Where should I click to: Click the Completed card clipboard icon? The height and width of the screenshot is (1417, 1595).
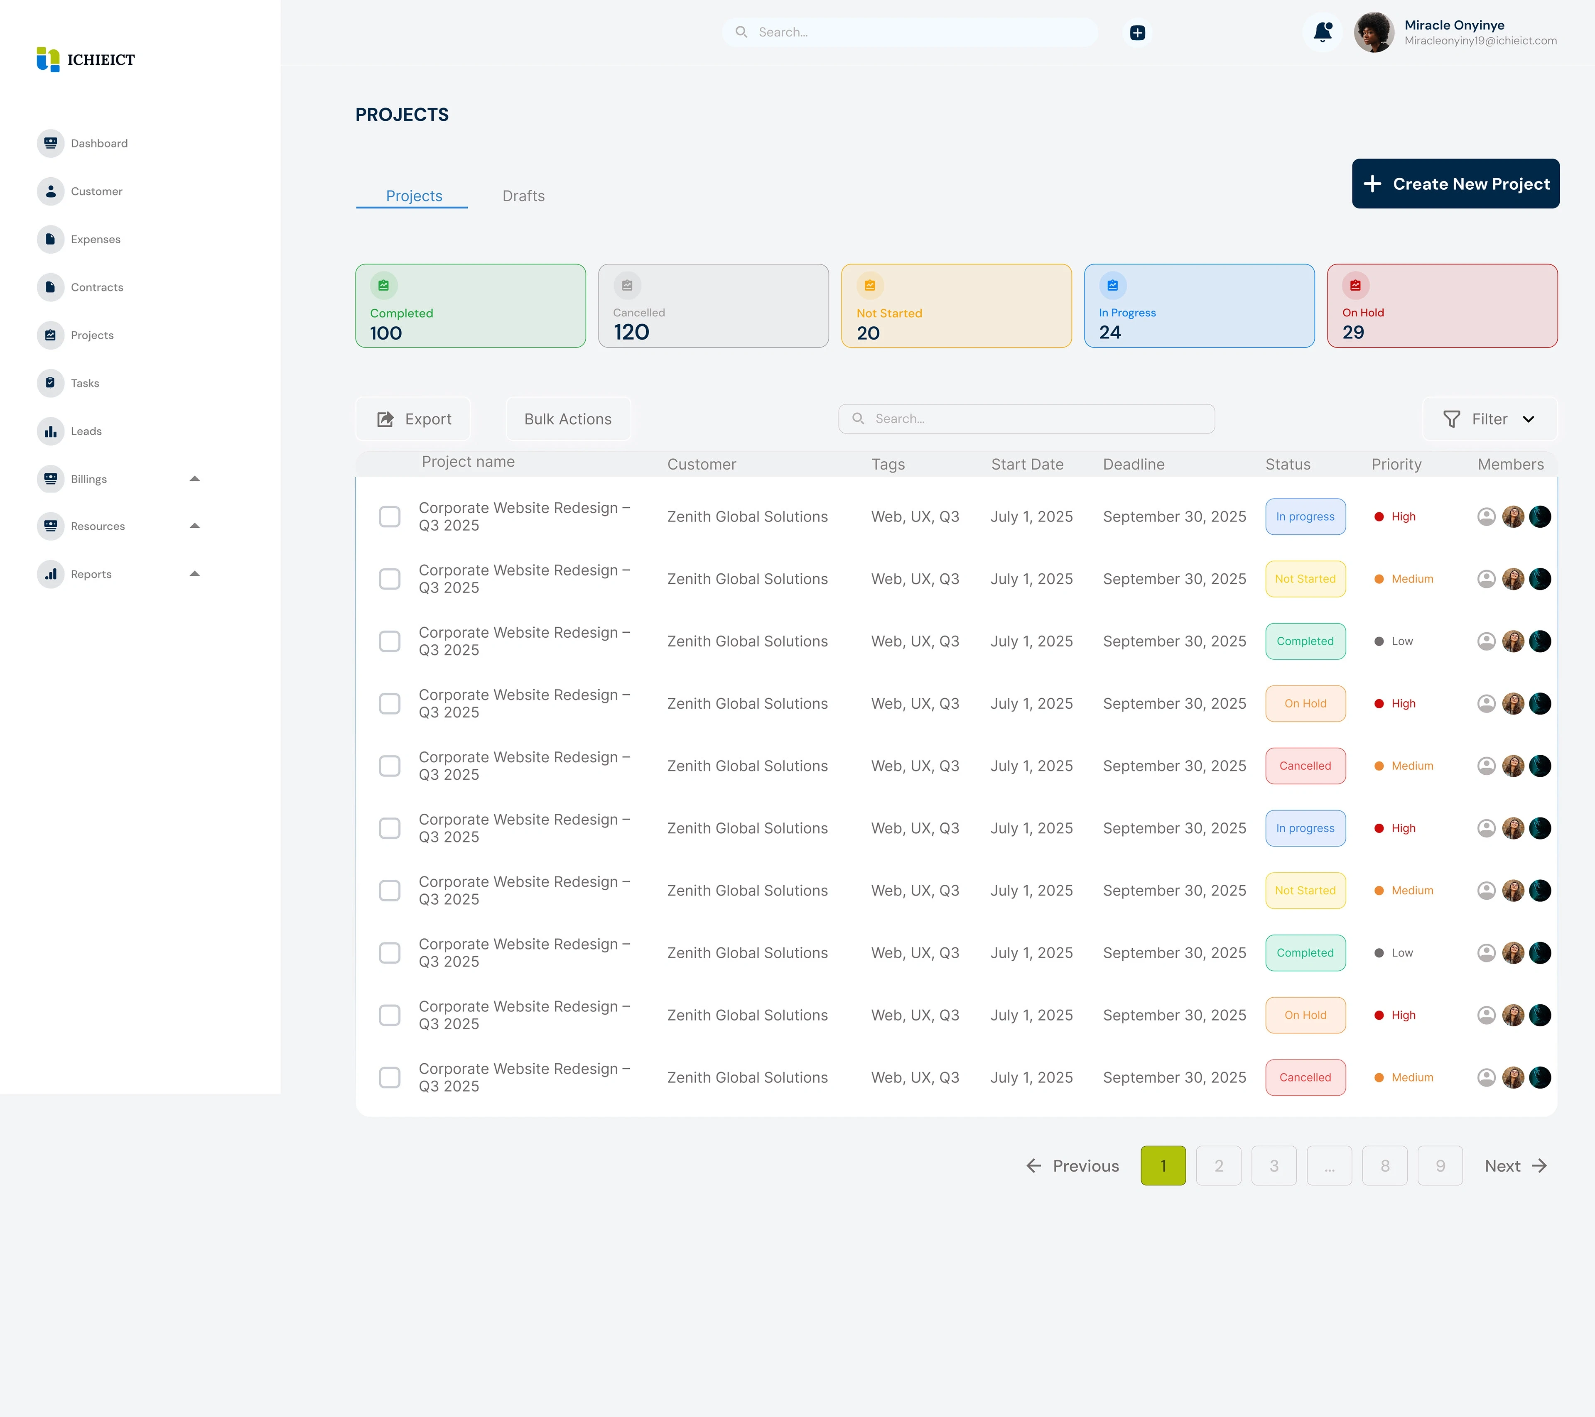[383, 285]
